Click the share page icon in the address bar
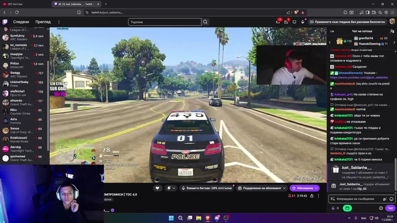Image resolution: width=397 pixels, height=223 pixels. tap(288, 12)
